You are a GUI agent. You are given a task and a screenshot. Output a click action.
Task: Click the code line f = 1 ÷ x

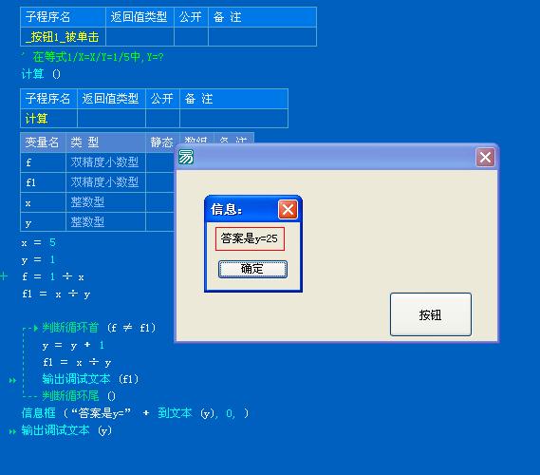pos(53,276)
